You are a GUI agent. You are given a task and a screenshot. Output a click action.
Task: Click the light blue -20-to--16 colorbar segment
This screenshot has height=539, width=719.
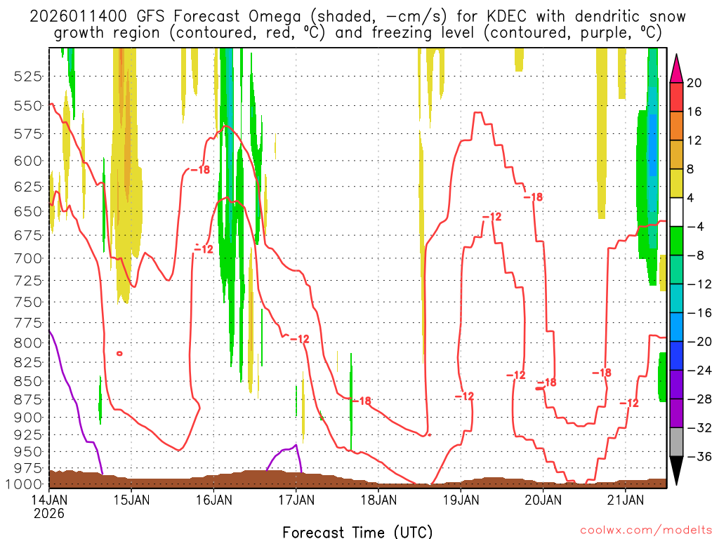676,327
